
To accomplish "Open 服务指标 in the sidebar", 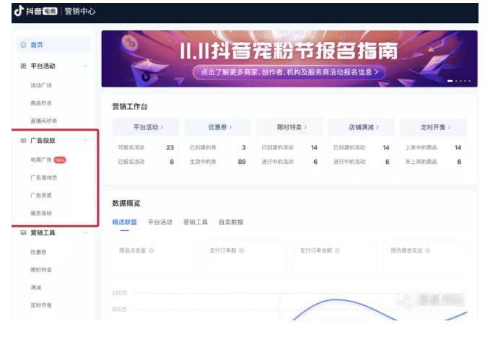I will (41, 213).
